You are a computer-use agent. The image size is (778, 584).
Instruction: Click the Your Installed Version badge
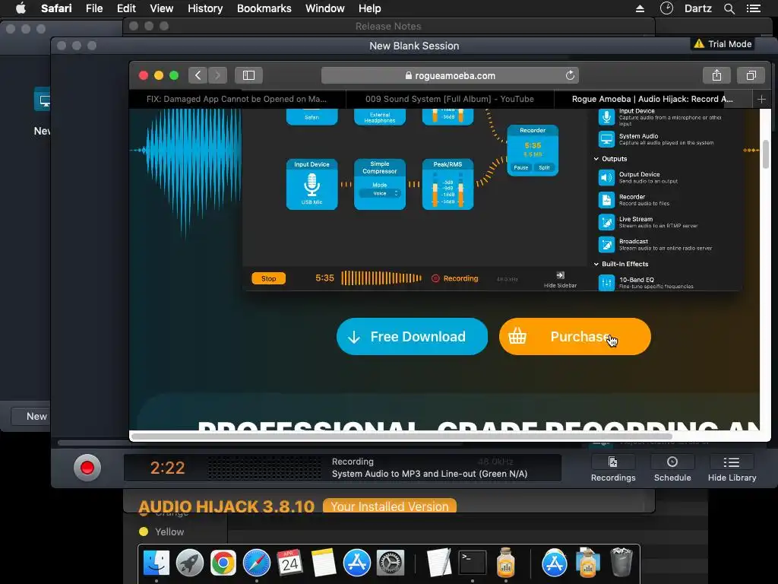[390, 506]
